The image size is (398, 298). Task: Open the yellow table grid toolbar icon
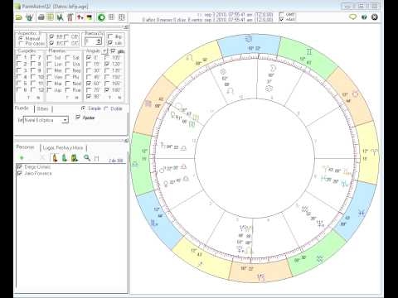point(51,17)
